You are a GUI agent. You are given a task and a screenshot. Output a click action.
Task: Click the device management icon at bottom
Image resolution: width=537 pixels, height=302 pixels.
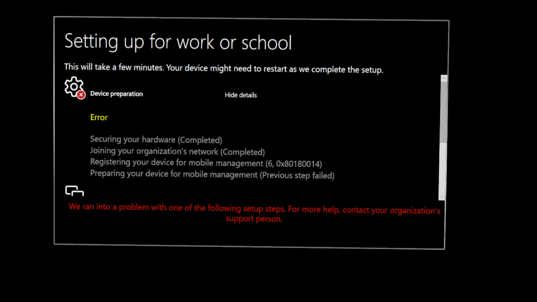click(74, 191)
